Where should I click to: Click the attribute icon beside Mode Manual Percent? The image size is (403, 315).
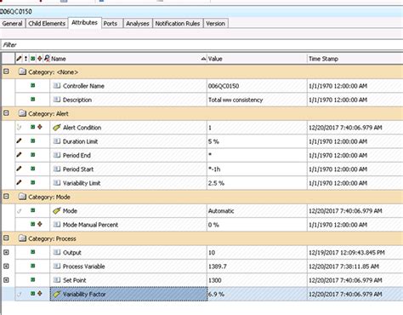coord(57,224)
